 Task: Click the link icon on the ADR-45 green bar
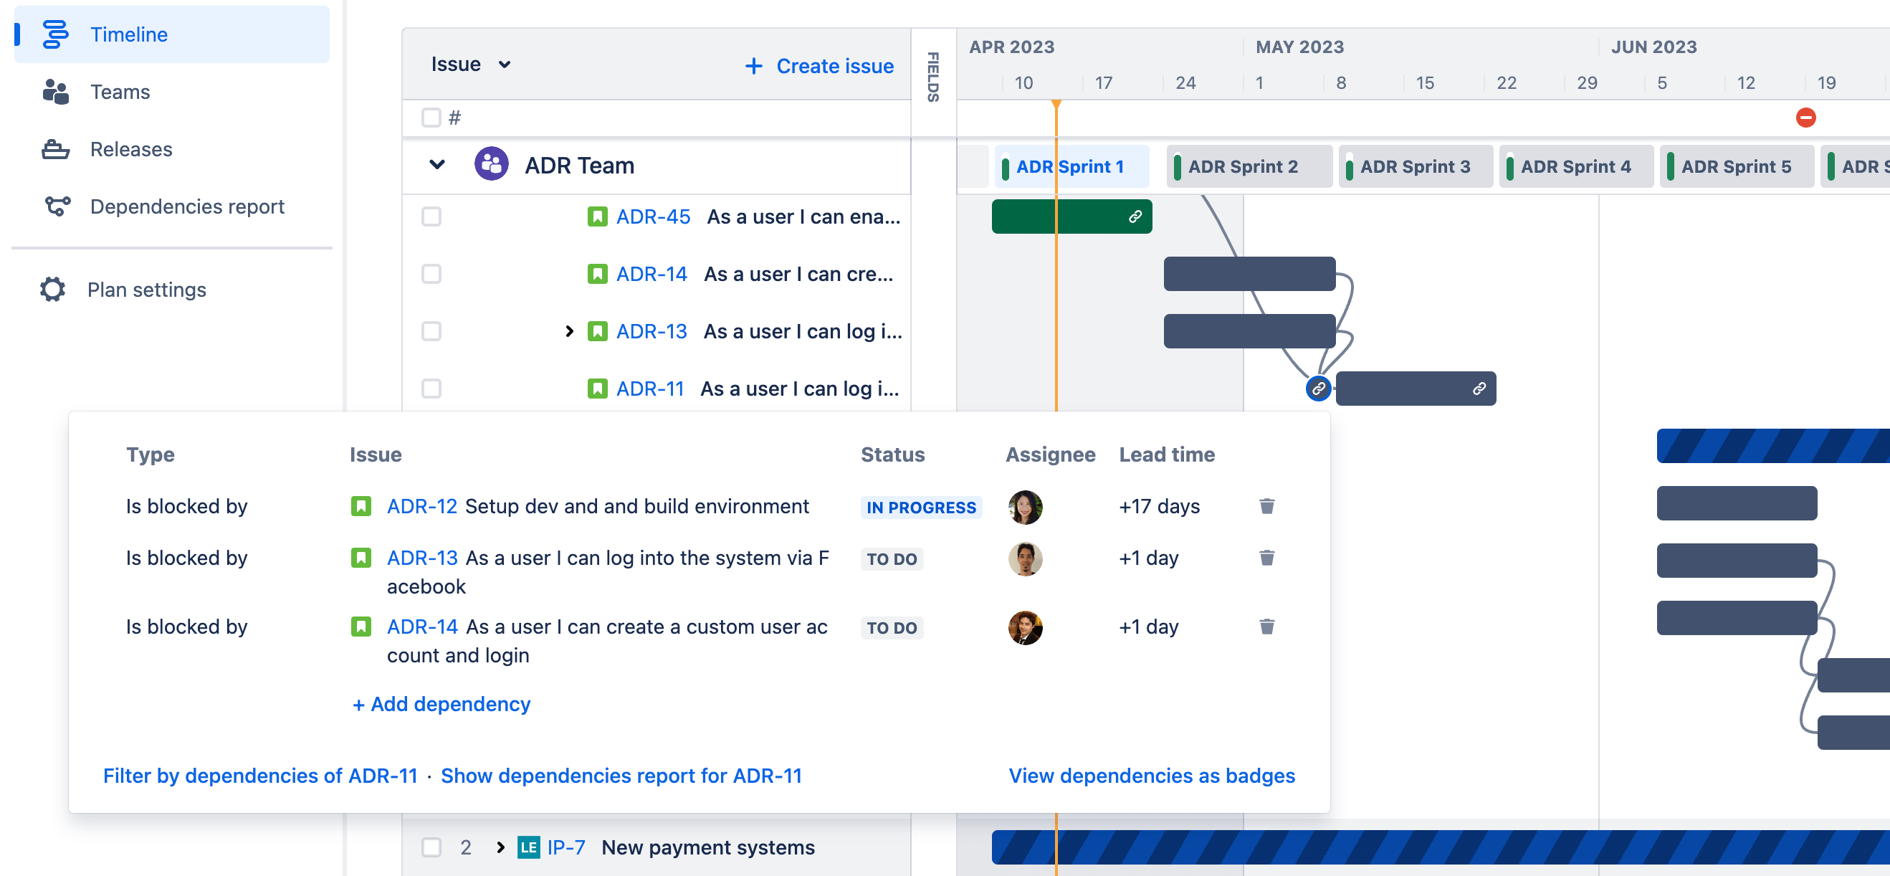pyautogui.click(x=1135, y=216)
